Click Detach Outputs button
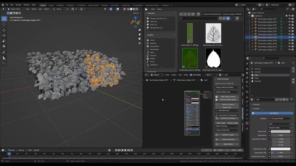Screen dimensions: 296x166 pos(227,105)
